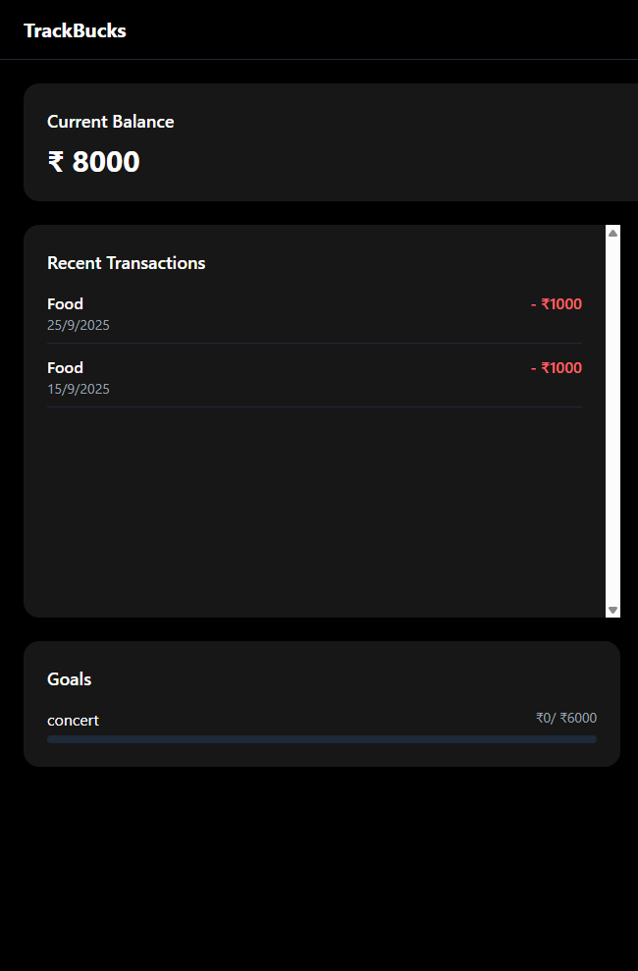The height and width of the screenshot is (971, 638).
Task: Click the transactions scrollbar up arrow
Action: (x=613, y=233)
